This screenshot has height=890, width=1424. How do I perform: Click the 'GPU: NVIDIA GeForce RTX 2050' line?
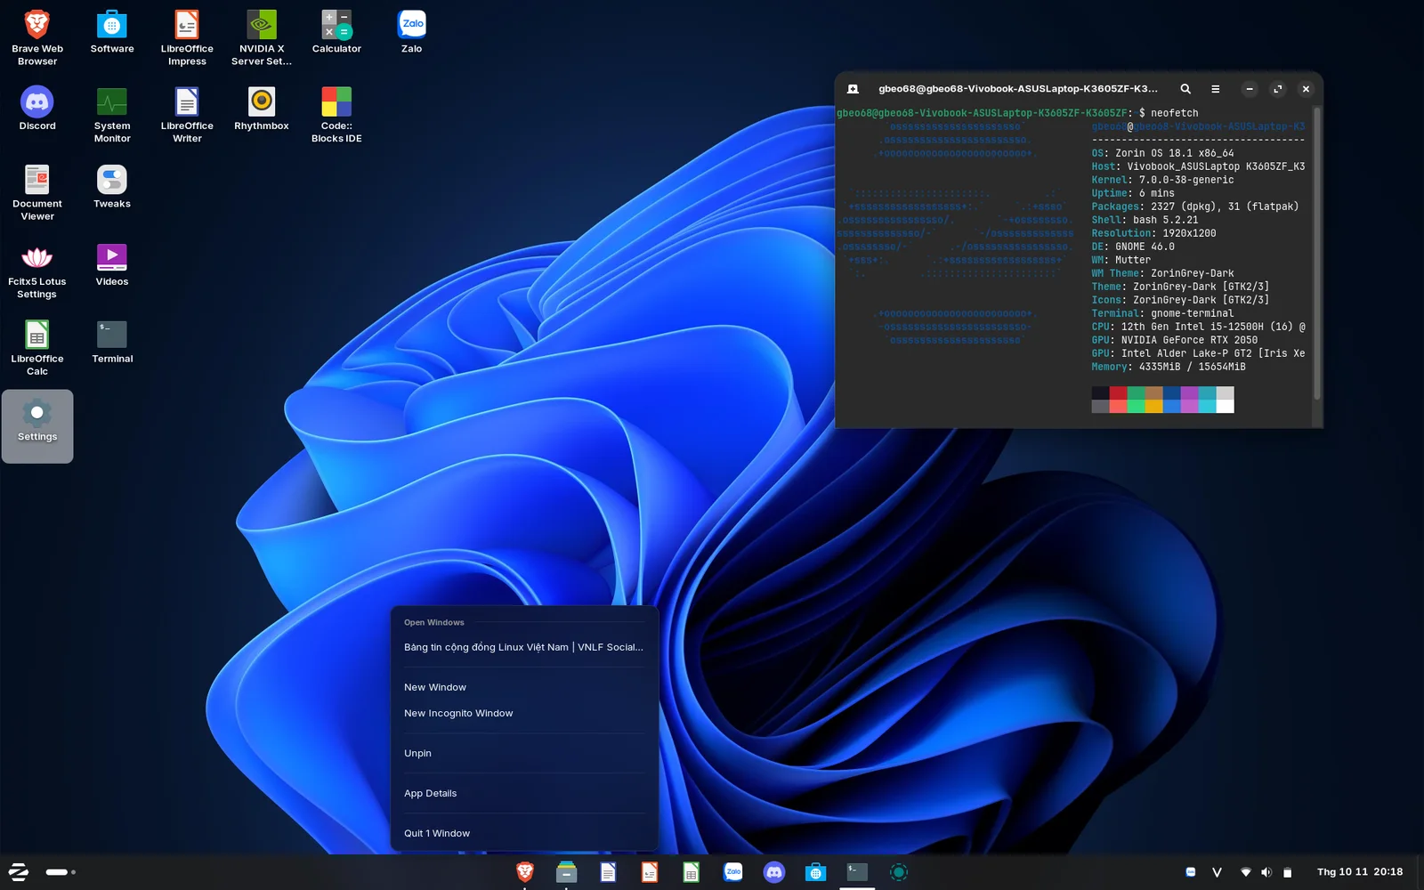click(1175, 340)
